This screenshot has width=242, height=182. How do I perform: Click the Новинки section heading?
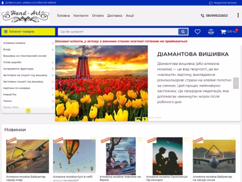pos(15,129)
